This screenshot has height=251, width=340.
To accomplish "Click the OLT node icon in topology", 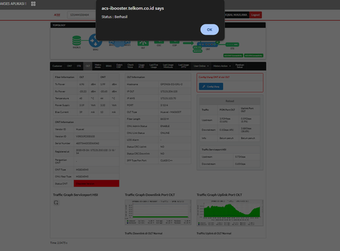I will (143, 43).
